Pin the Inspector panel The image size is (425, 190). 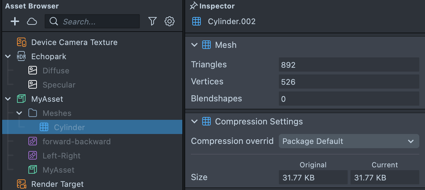(x=193, y=6)
